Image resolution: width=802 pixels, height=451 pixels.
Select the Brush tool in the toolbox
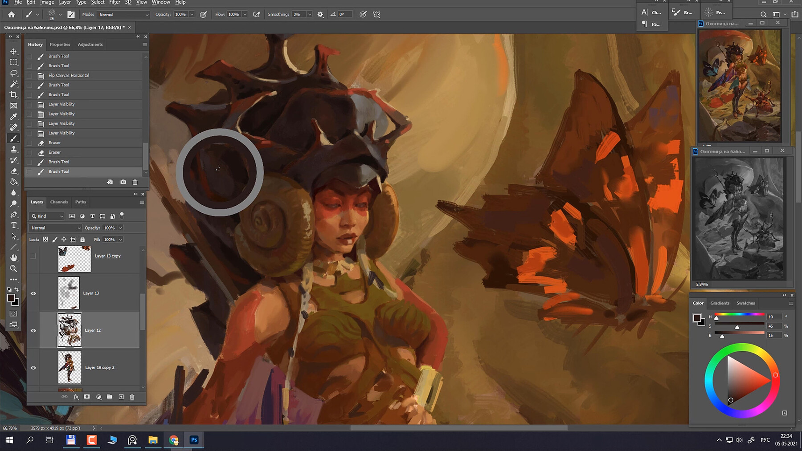(x=13, y=138)
